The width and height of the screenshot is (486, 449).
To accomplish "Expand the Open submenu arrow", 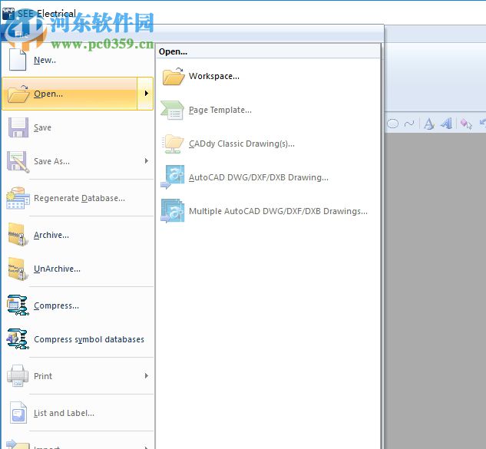I will 145,94.
